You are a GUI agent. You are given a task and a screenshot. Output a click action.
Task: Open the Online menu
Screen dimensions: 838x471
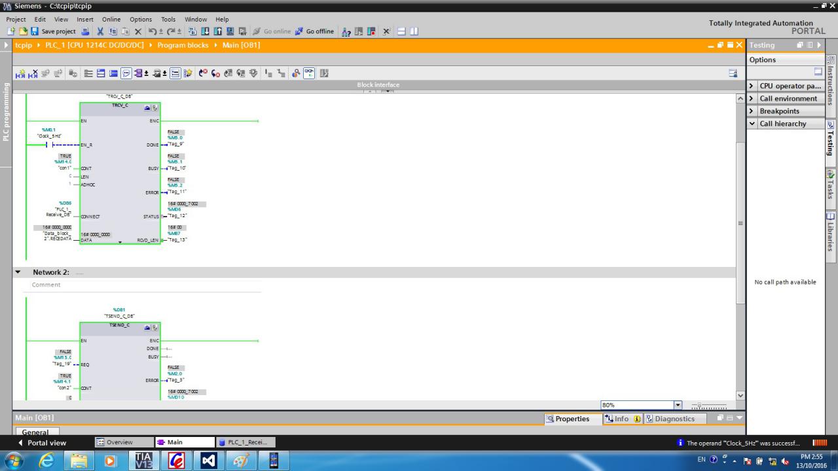(111, 20)
